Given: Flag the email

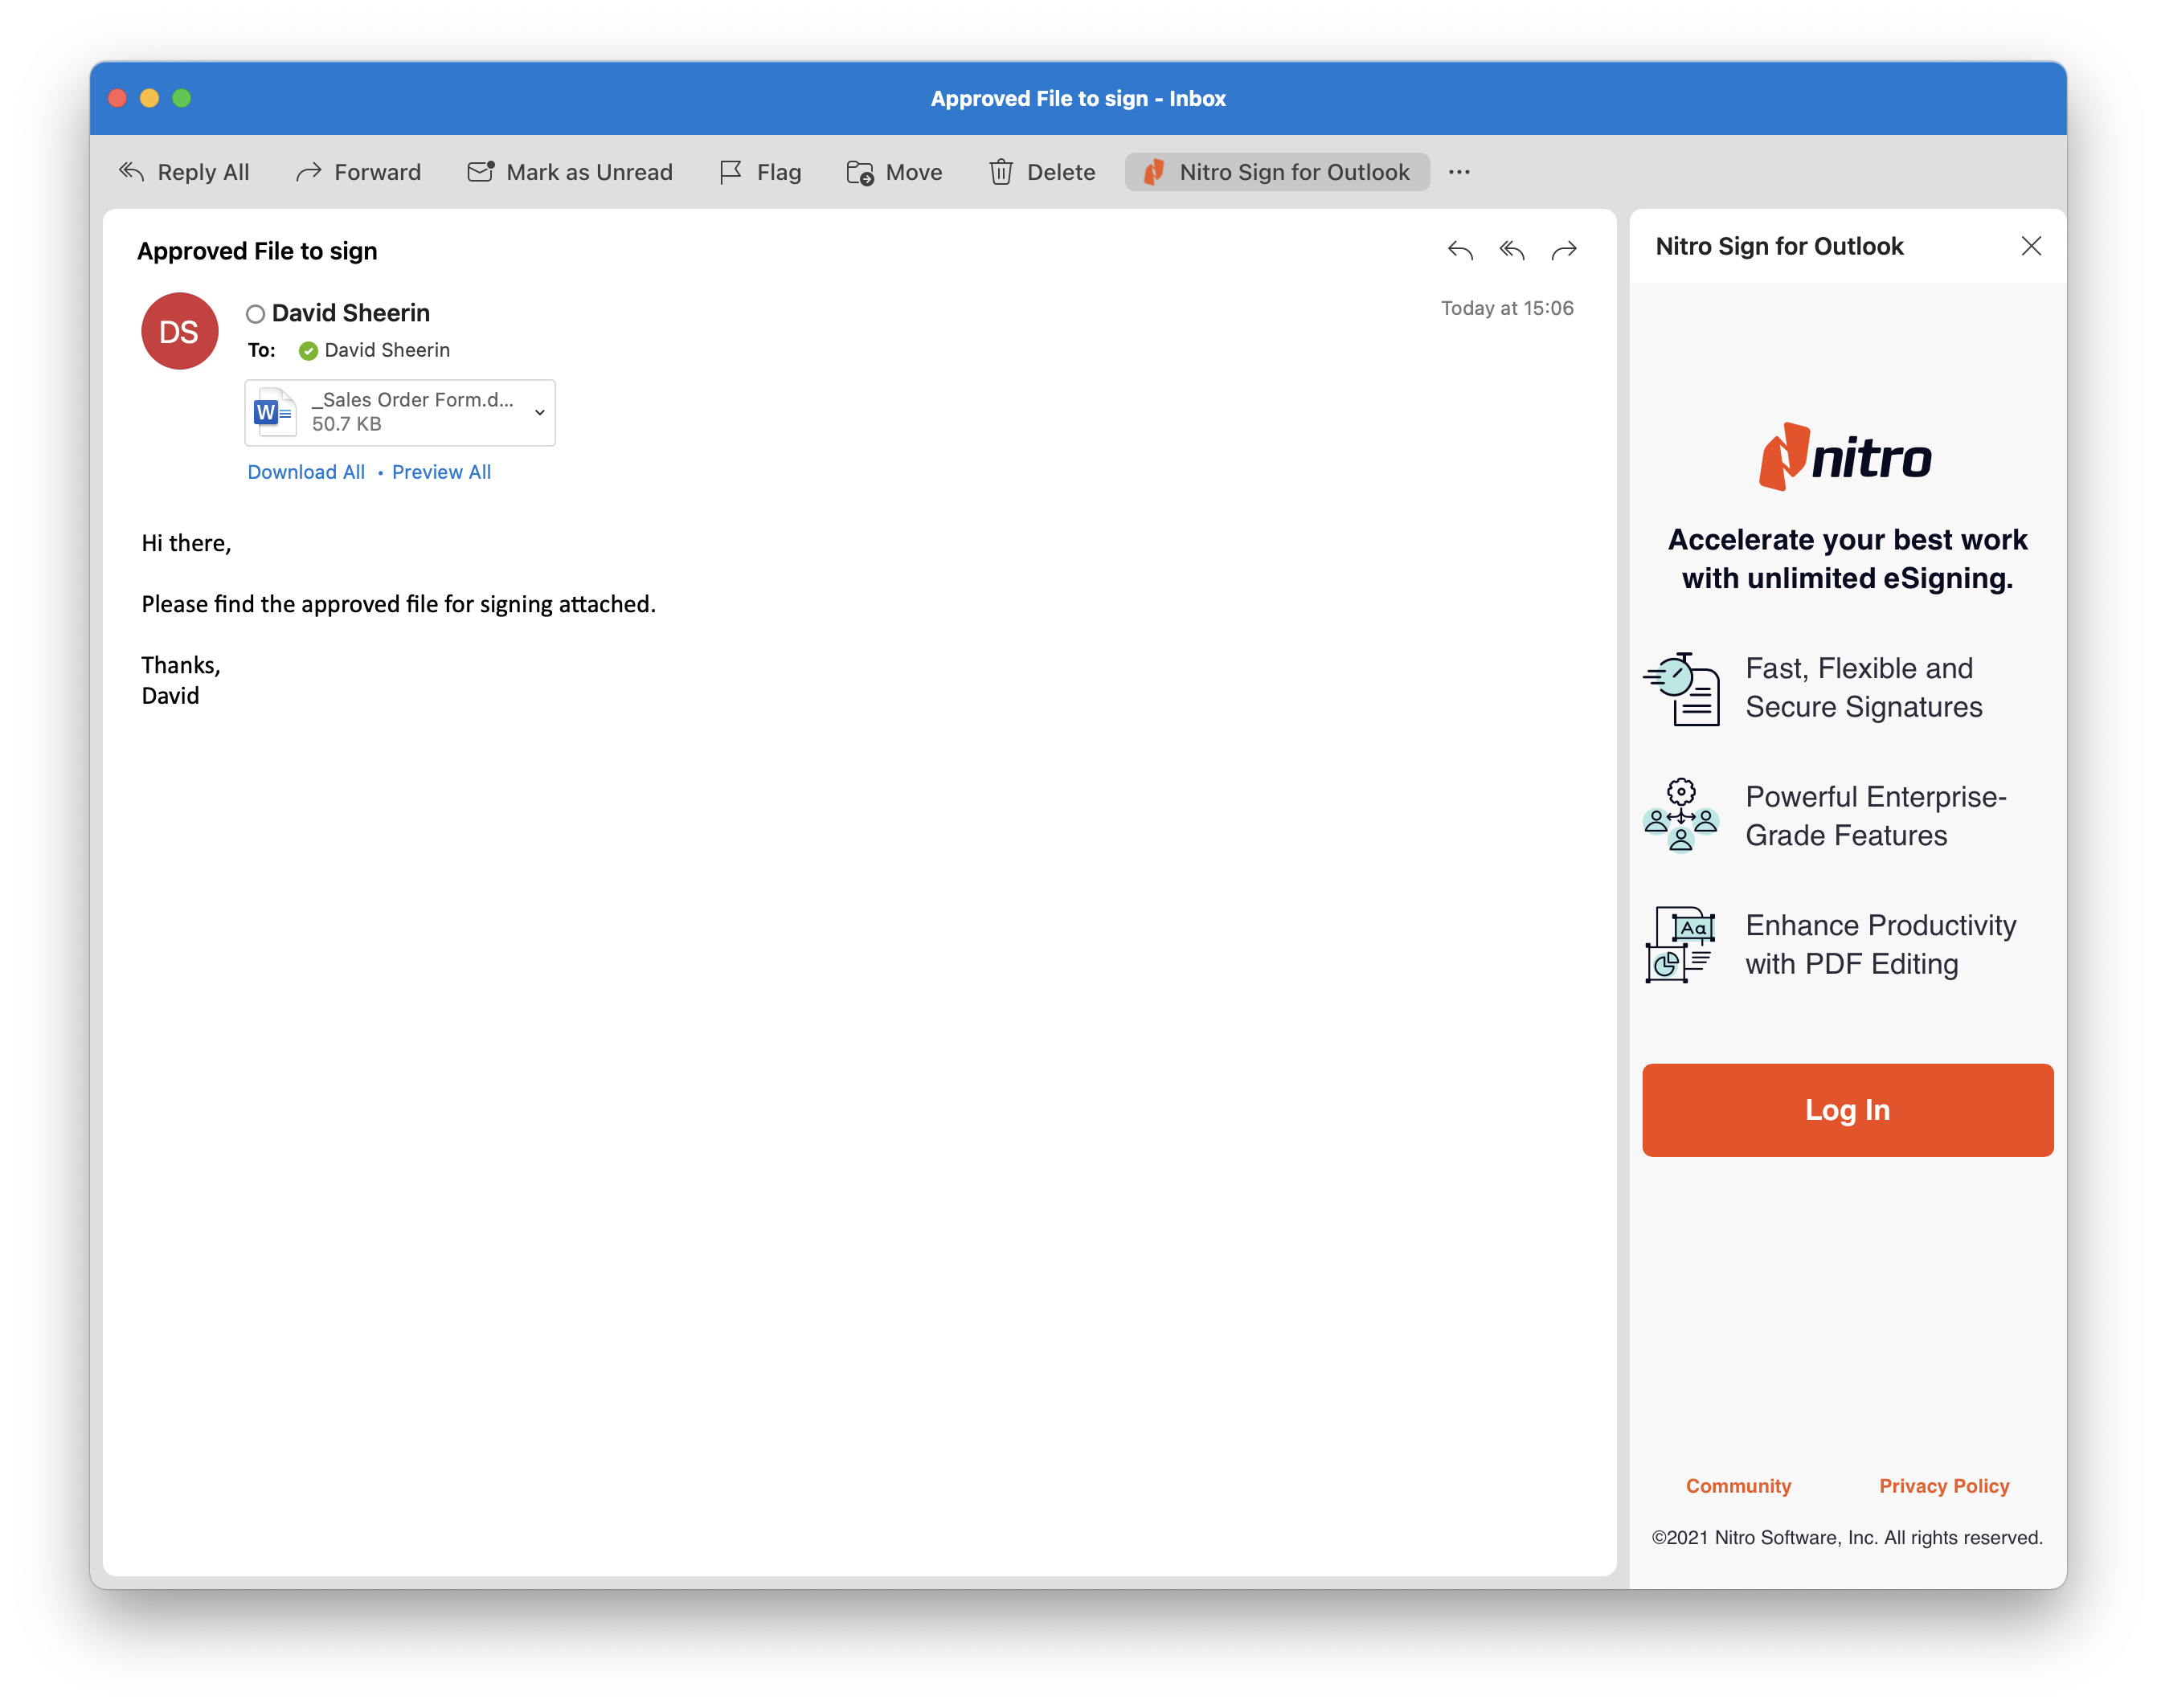Looking at the screenshot, I should [x=731, y=171].
